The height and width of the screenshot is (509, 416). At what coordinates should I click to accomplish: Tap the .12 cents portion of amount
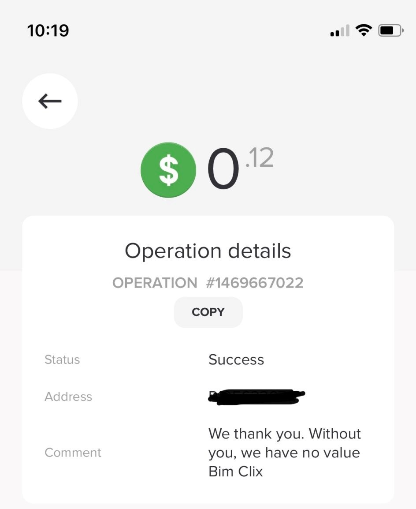(x=260, y=158)
